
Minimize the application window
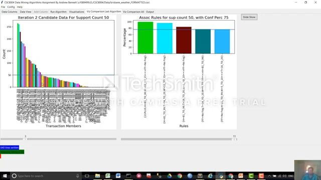tap(296, 2)
